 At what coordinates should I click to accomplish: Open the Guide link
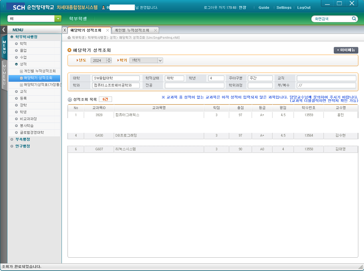[x=264, y=8]
